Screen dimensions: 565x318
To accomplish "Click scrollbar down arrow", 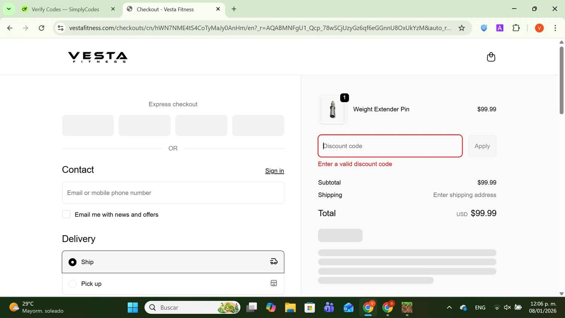I will [561, 294].
